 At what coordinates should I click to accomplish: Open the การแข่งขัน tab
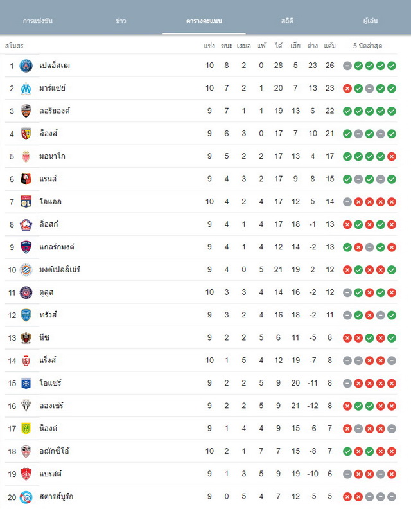click(x=38, y=21)
